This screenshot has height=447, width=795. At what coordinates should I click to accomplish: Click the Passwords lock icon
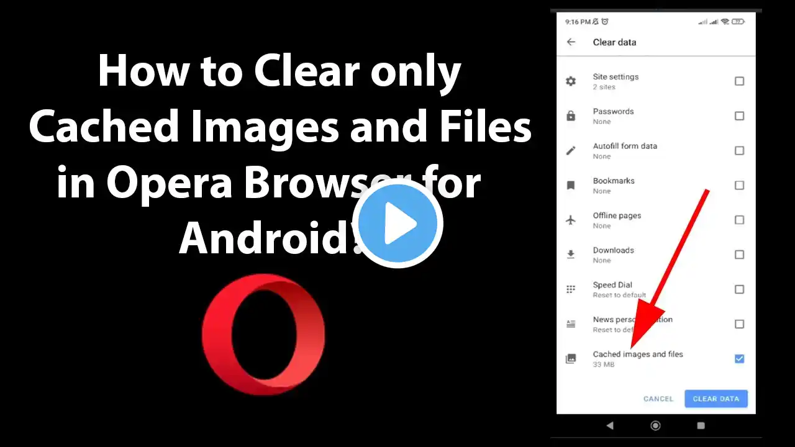point(571,116)
